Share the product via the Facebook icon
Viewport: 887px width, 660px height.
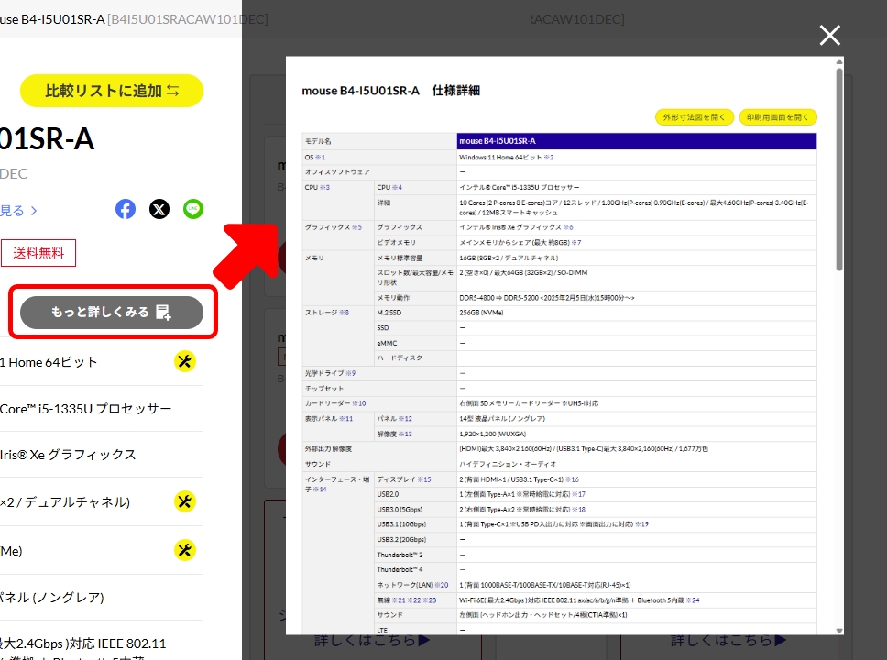coord(125,209)
